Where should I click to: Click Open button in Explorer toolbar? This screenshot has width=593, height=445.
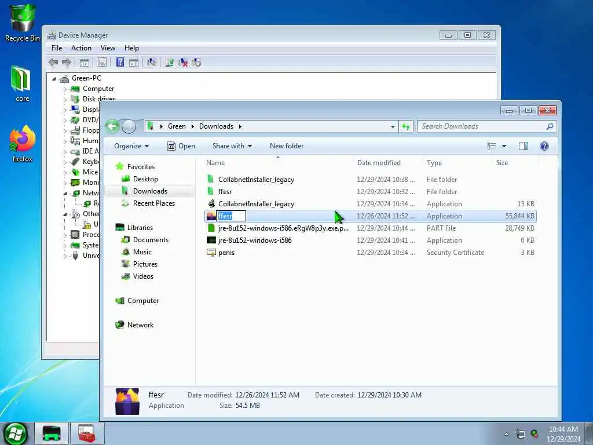click(x=181, y=146)
